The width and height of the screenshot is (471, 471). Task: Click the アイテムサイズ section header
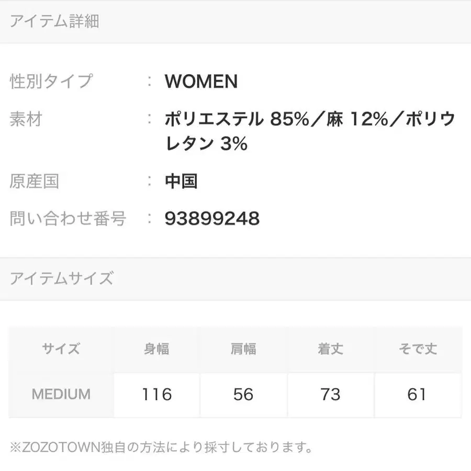(61, 278)
